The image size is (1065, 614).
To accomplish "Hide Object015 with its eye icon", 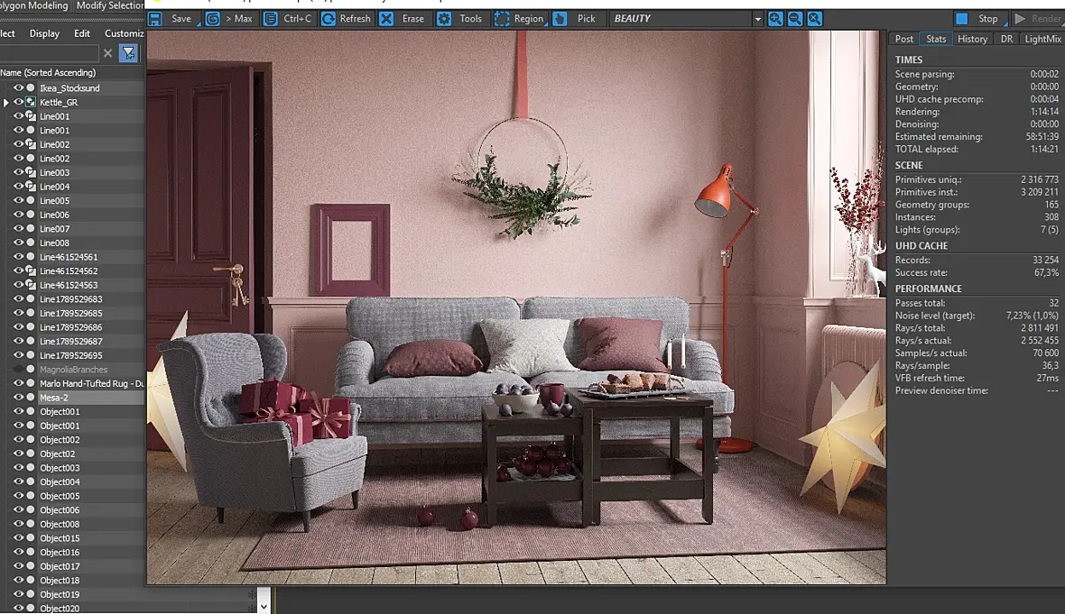I will pos(18,538).
